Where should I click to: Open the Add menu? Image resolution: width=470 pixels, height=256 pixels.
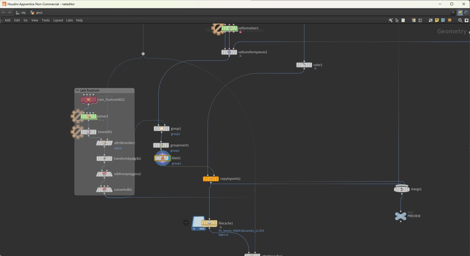click(x=8, y=20)
